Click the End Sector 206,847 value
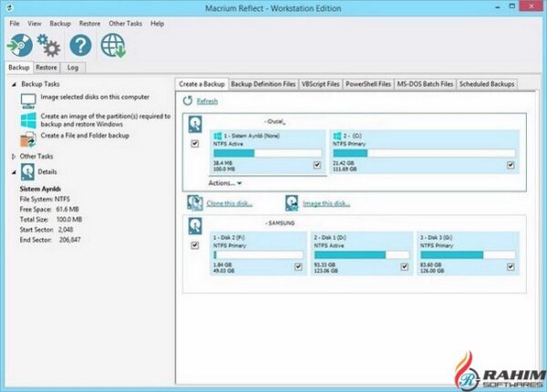This screenshot has height=392, width=547. click(x=70, y=240)
